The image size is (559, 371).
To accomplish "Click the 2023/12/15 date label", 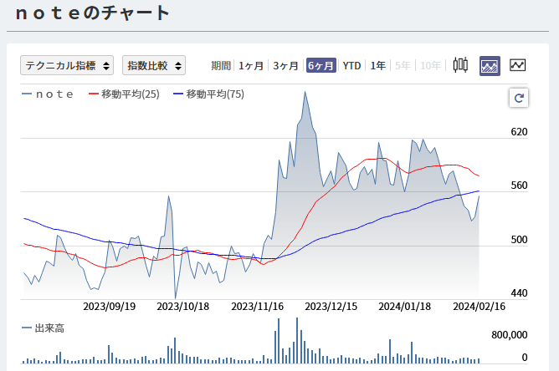I will click(x=331, y=307).
